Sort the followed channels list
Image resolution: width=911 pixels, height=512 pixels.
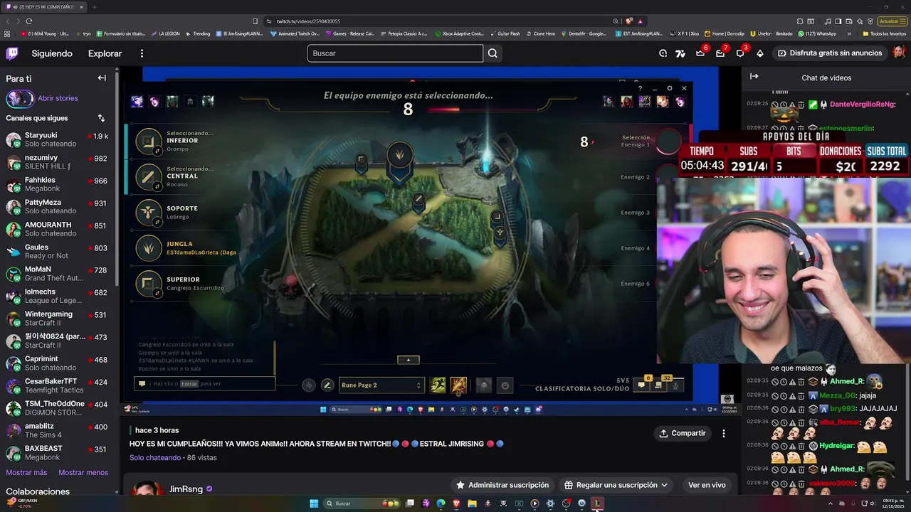(101, 118)
